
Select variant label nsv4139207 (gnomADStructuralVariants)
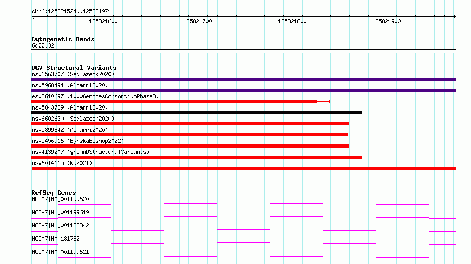[x=90, y=152]
